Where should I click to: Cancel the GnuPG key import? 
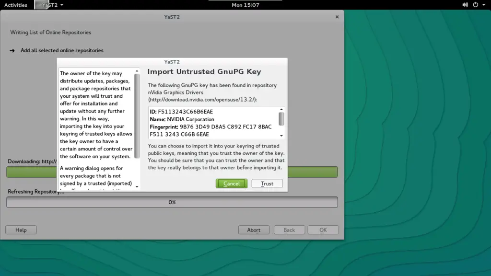(232, 184)
